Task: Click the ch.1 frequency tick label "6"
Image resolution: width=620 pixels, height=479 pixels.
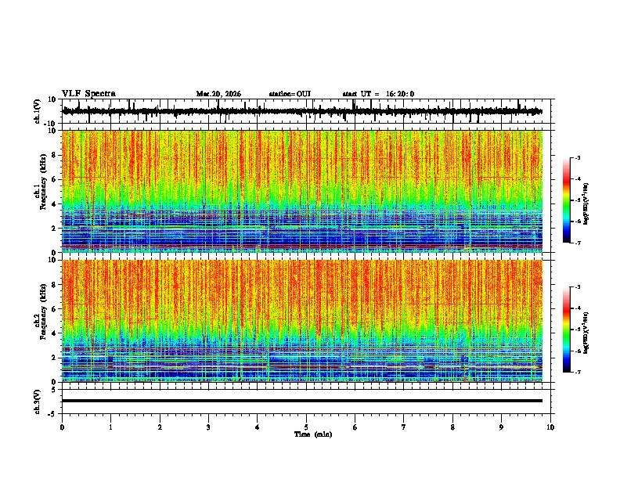Action: tap(54, 179)
